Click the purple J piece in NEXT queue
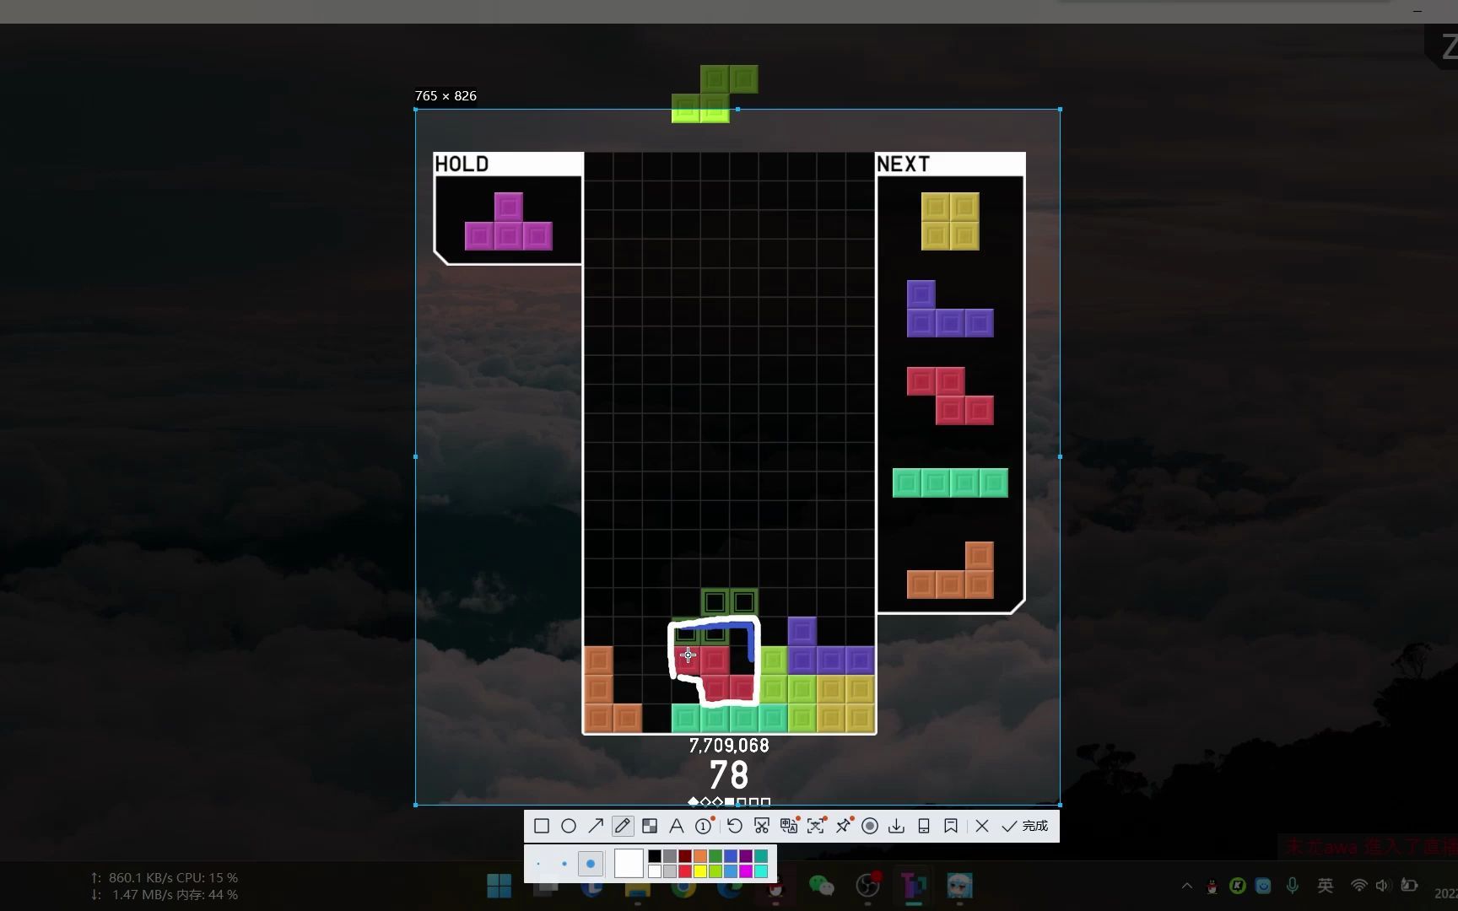Image resolution: width=1458 pixels, height=911 pixels. pyautogui.click(x=950, y=309)
